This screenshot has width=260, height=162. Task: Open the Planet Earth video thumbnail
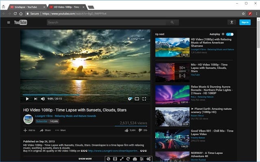[x=172, y=117]
